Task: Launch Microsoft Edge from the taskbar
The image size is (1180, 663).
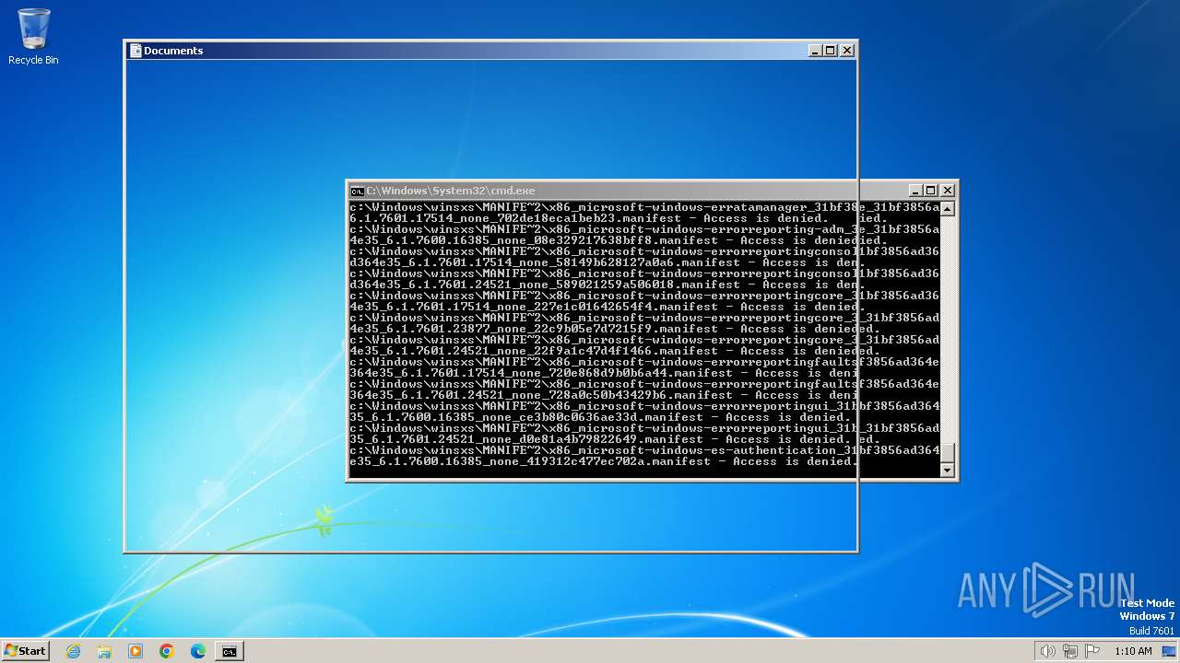Action: [198, 651]
